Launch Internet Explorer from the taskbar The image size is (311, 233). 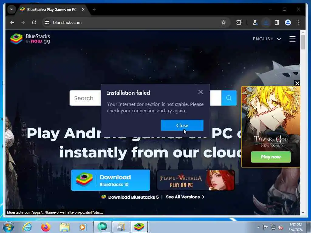point(27,227)
